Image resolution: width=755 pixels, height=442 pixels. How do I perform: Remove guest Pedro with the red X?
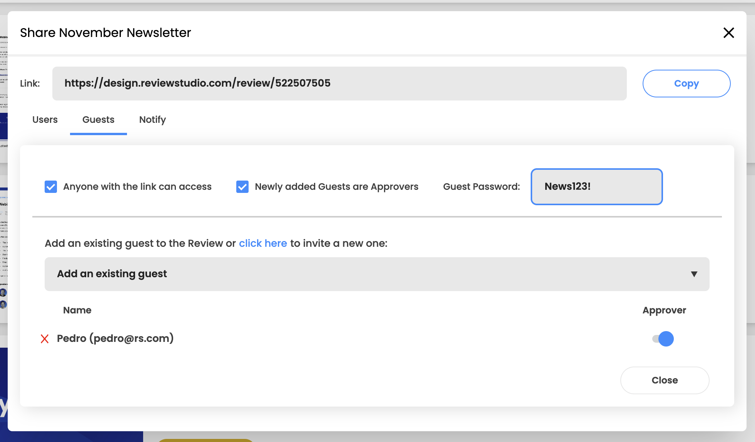coord(45,339)
